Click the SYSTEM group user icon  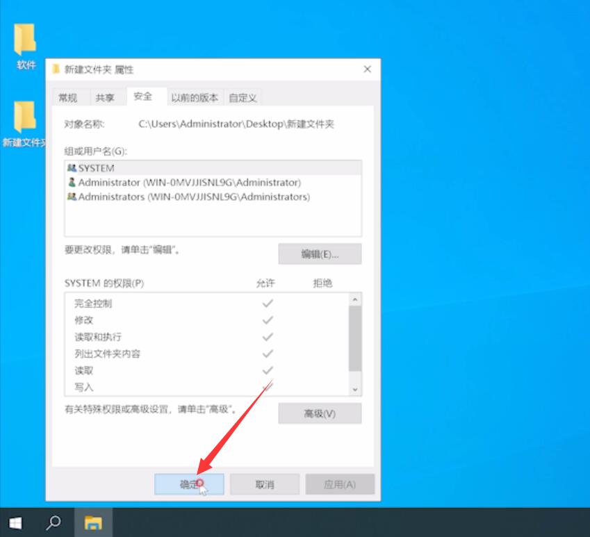tap(72, 168)
